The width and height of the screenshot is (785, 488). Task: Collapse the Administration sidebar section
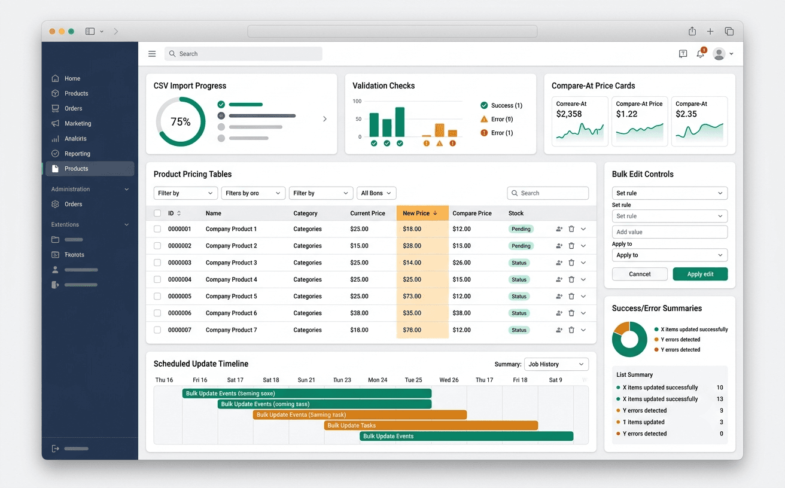pyautogui.click(x=126, y=190)
